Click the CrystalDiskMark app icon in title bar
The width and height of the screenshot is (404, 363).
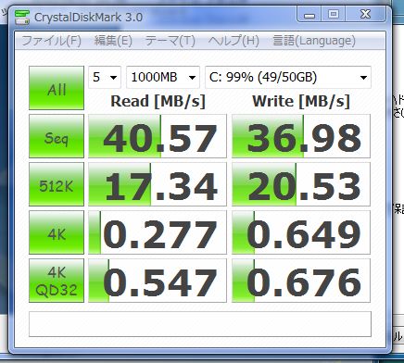pyautogui.click(x=22, y=18)
